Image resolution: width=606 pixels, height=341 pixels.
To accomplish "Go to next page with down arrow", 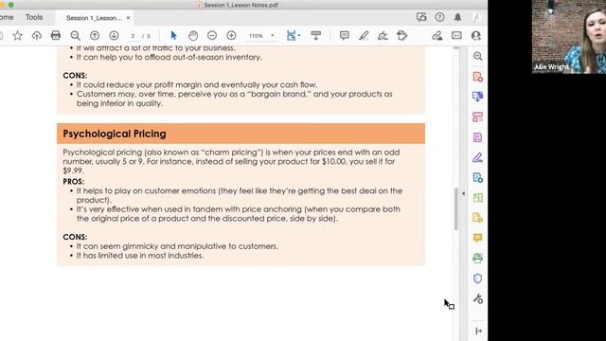I will [114, 36].
